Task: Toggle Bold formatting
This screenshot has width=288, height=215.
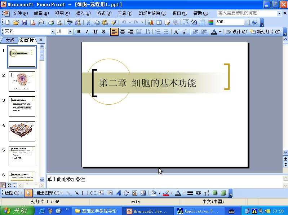Action: 79,32
